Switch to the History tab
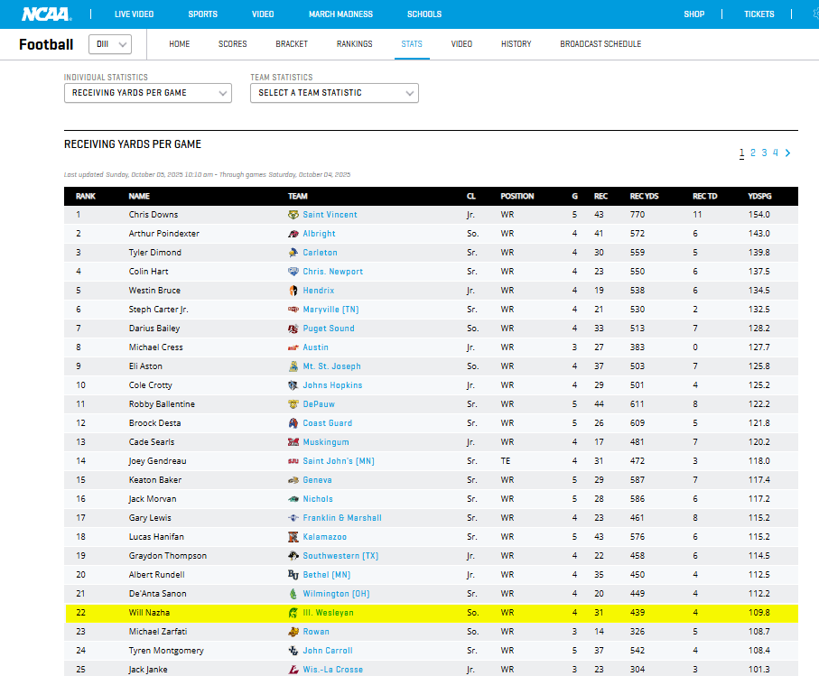The height and width of the screenshot is (676, 819). click(x=517, y=44)
